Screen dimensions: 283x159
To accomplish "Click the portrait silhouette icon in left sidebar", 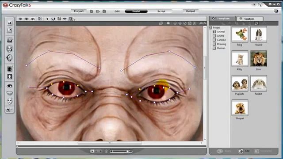I will 10,76.
